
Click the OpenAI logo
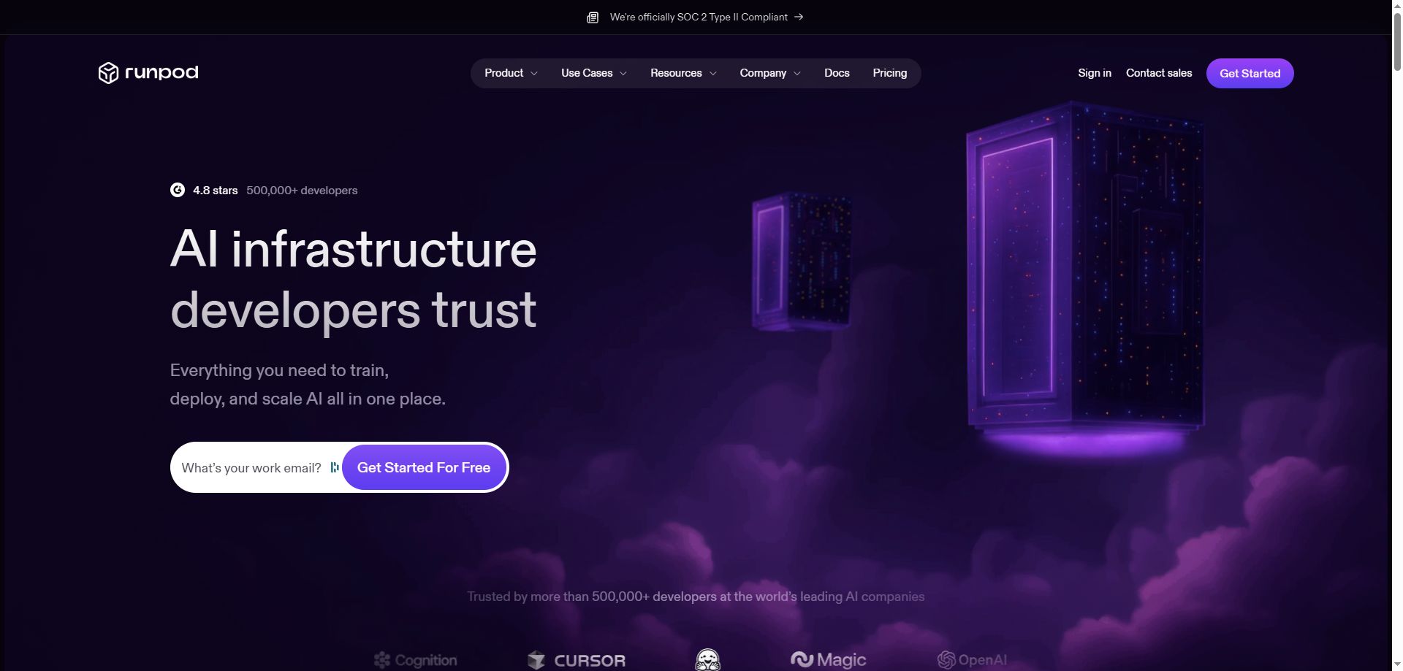[972, 660]
